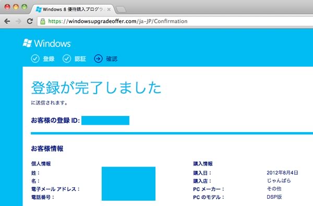This screenshot has width=313, height=206.
Task: Click the PC model value DSP版
Action: tap(274, 197)
